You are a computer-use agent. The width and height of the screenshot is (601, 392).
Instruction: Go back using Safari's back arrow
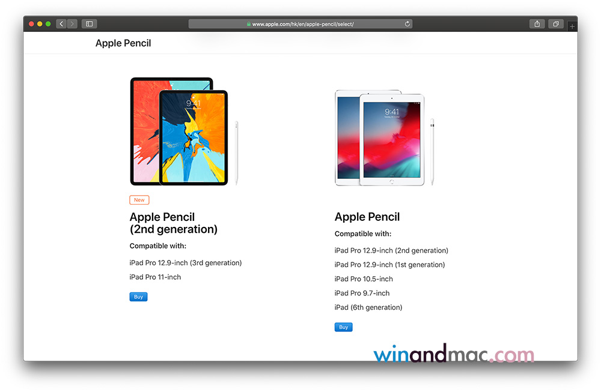click(x=61, y=24)
